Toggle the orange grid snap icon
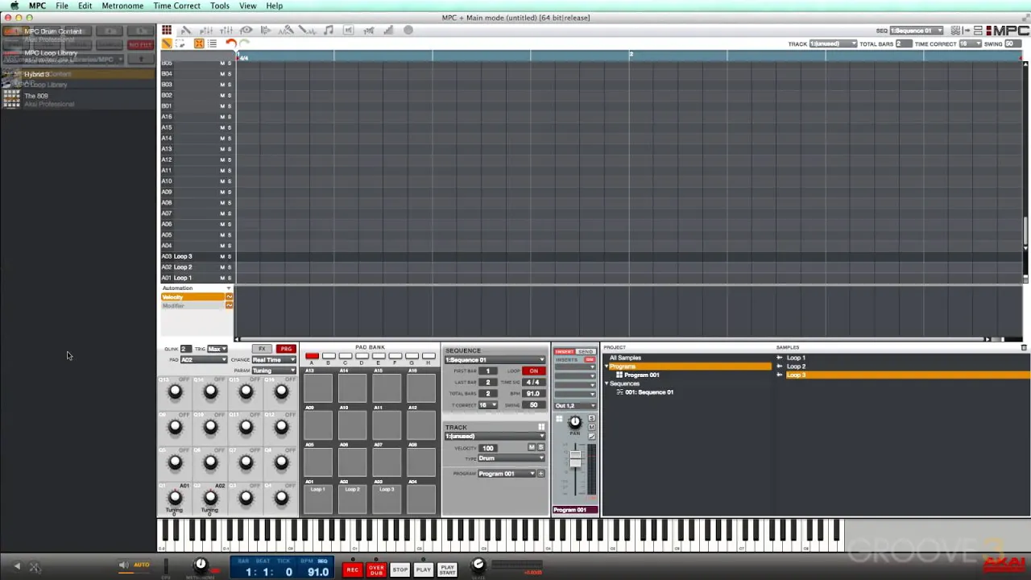The height and width of the screenshot is (580, 1031). pyautogui.click(x=199, y=43)
